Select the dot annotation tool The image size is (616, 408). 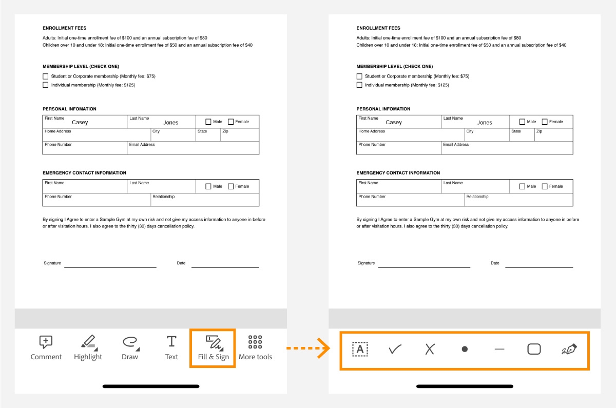point(465,349)
